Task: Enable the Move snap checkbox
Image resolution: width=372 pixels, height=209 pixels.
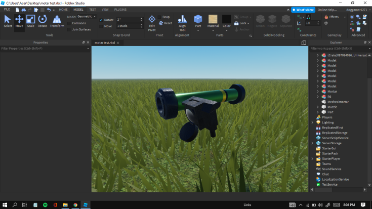Action: tap(101, 26)
